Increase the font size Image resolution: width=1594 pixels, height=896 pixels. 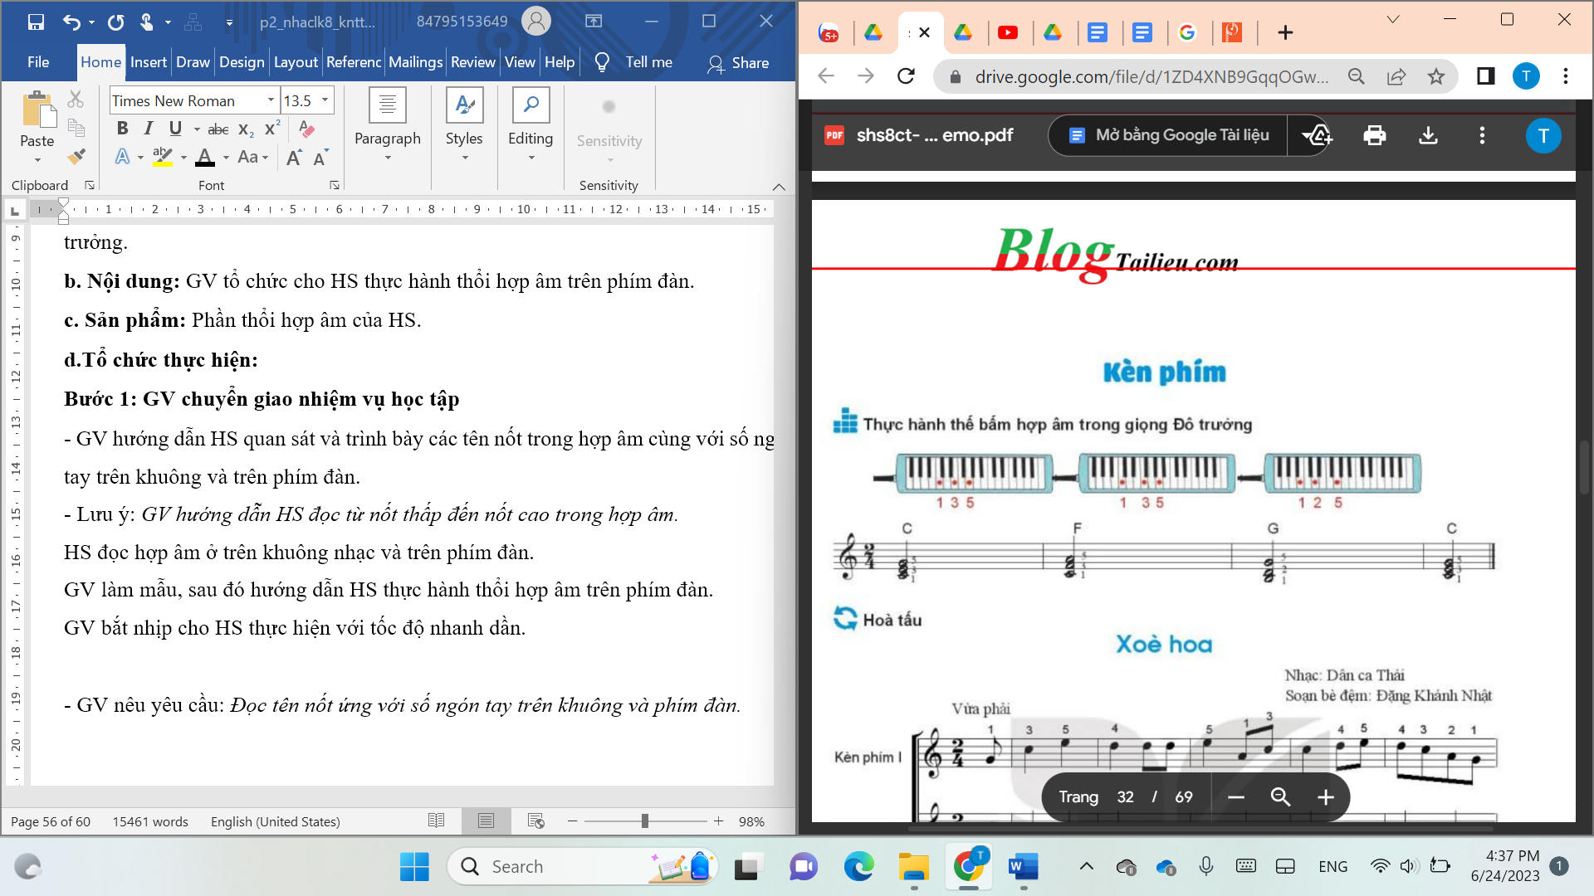[x=294, y=157]
